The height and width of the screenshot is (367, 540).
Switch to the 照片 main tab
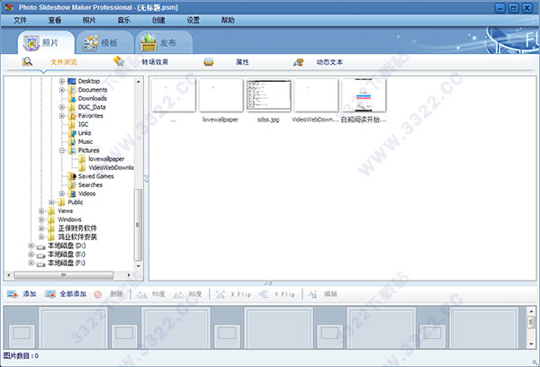click(46, 42)
